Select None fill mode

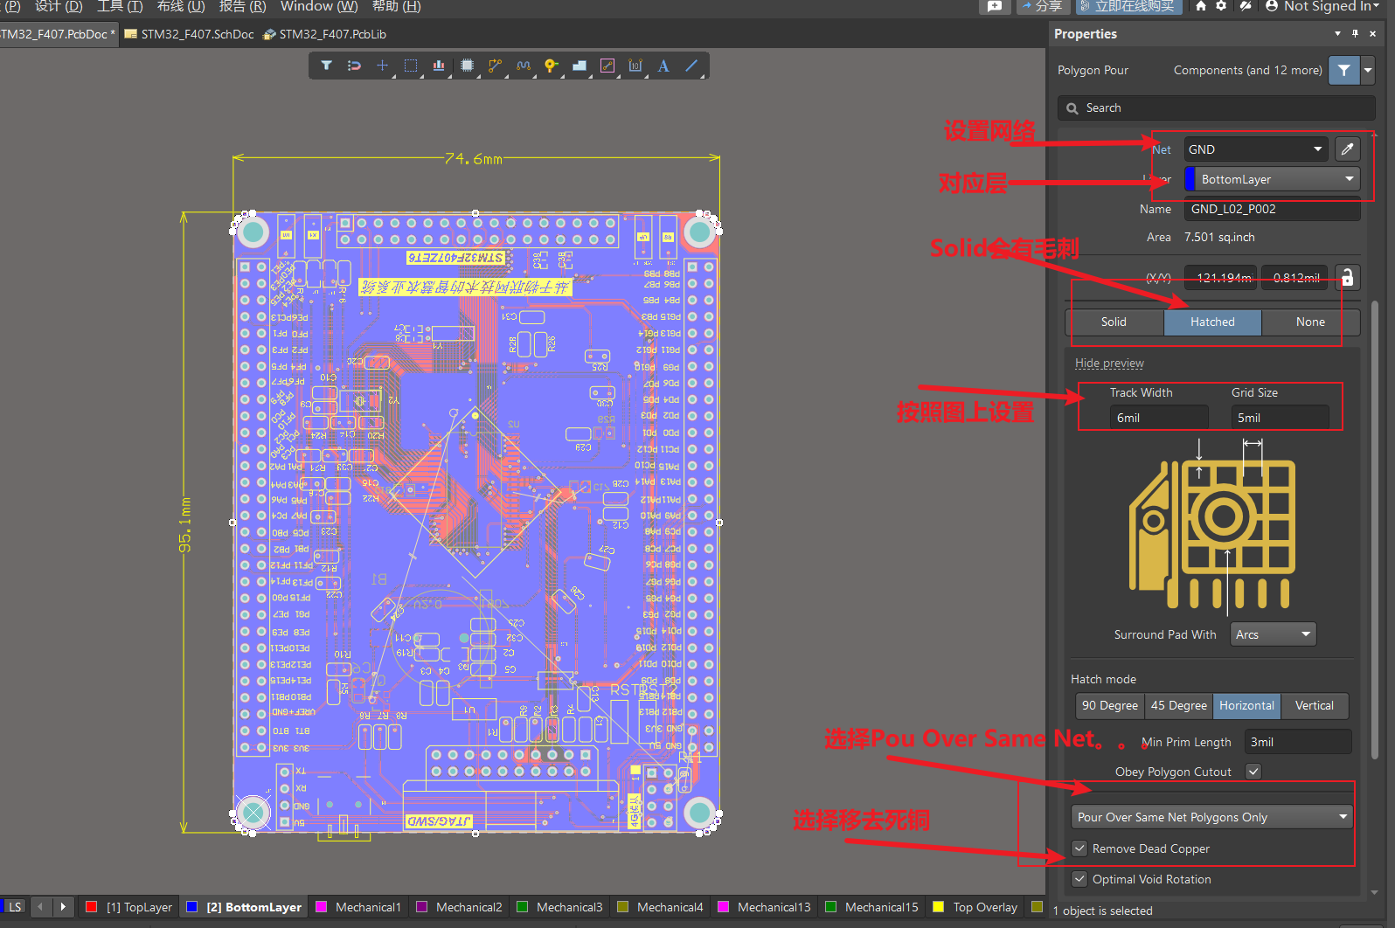pyautogui.click(x=1310, y=322)
